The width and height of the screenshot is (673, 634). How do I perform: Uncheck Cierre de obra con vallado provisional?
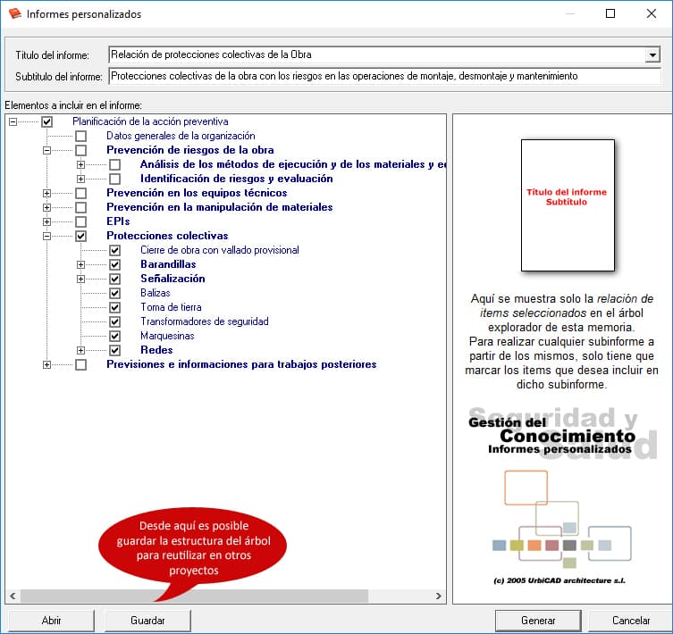click(x=114, y=251)
